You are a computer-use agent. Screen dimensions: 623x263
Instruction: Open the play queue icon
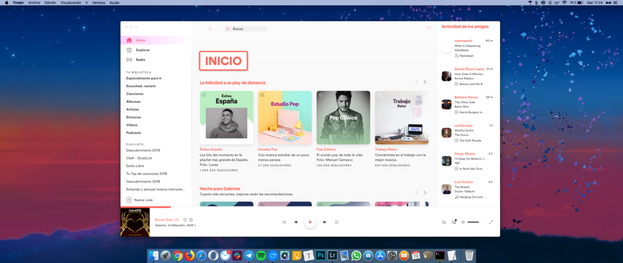coord(444,222)
